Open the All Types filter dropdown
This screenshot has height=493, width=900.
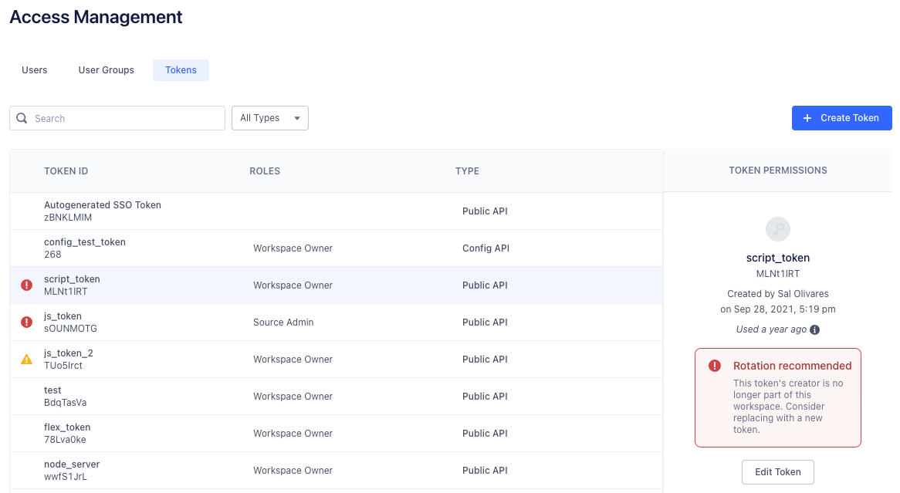click(269, 117)
